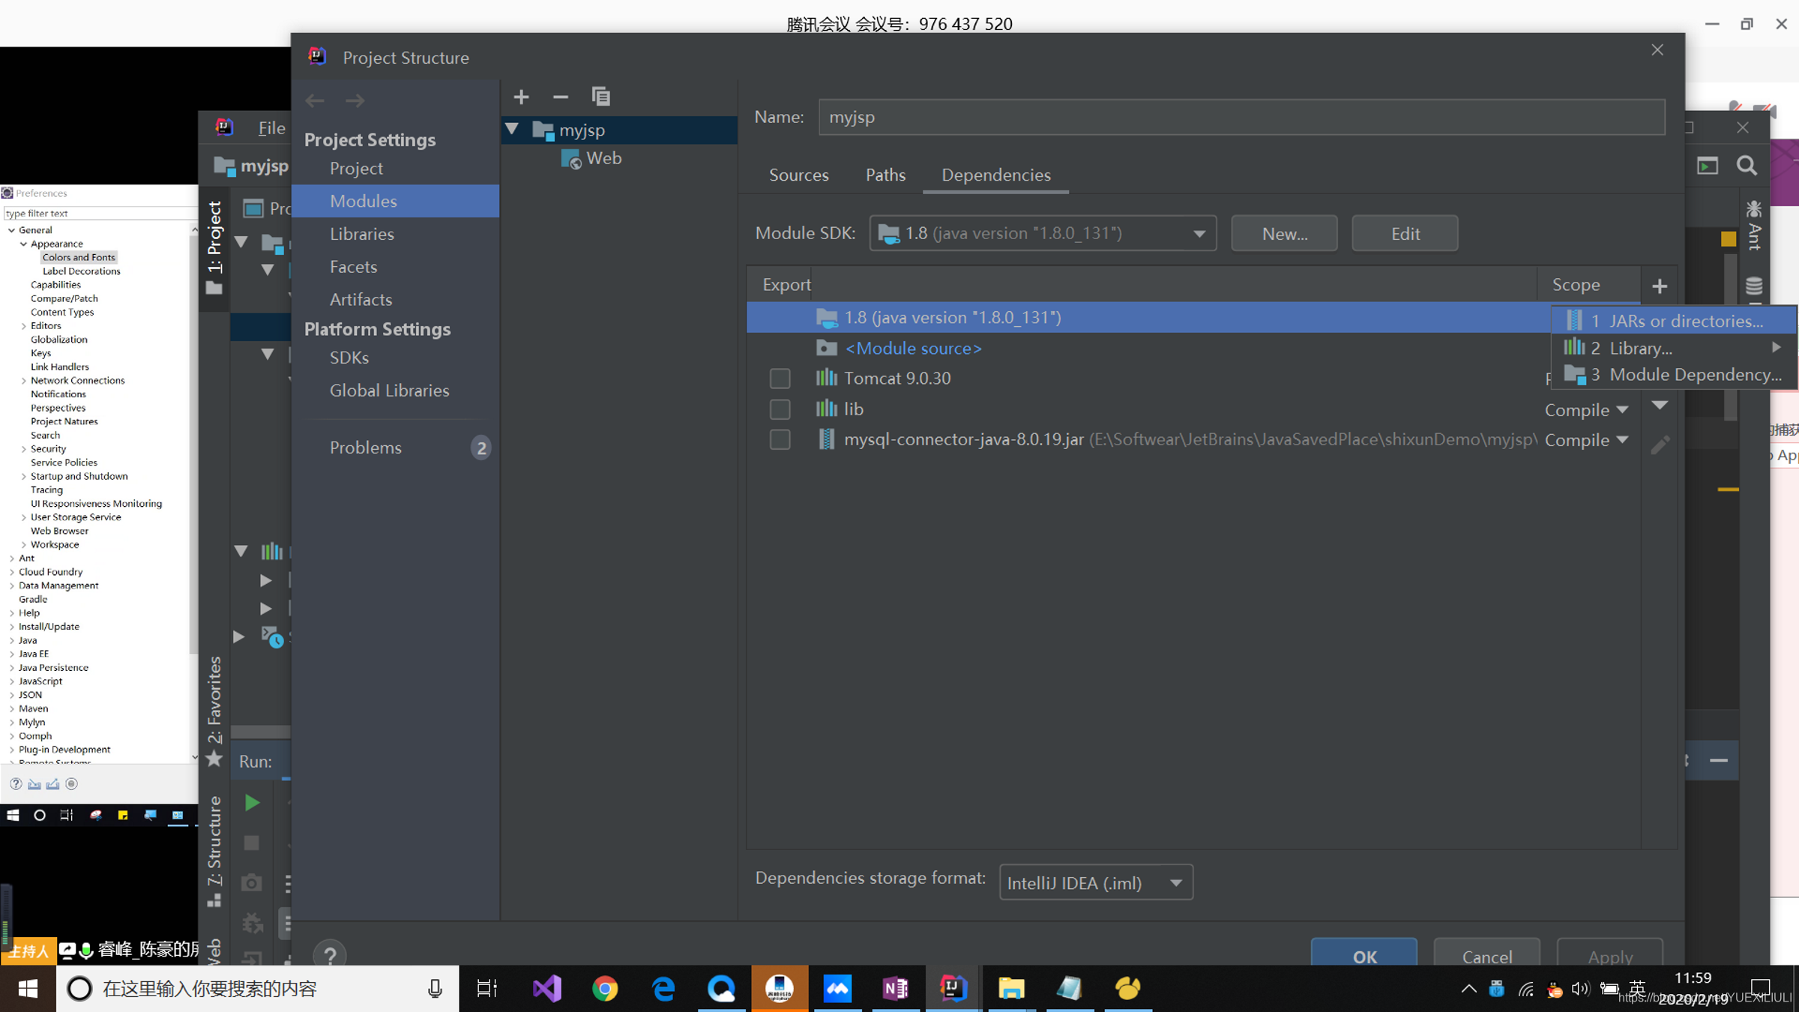Click module Name input field
1799x1012 pixels.
click(1241, 117)
